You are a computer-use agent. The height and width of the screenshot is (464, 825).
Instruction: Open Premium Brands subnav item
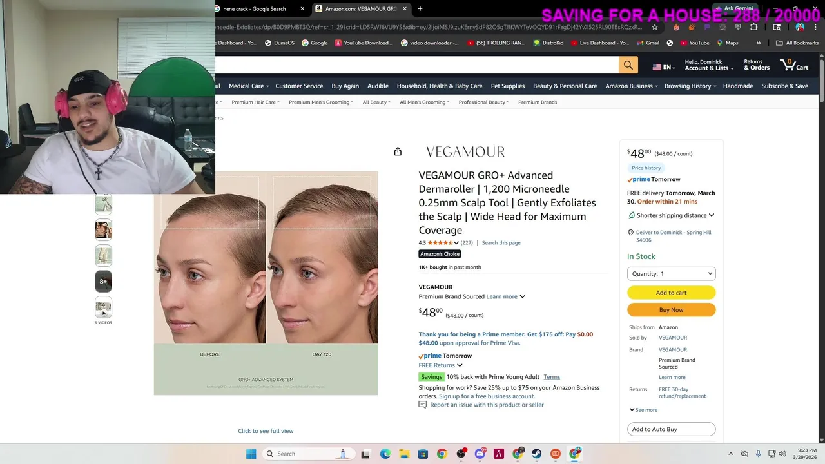pyautogui.click(x=538, y=102)
